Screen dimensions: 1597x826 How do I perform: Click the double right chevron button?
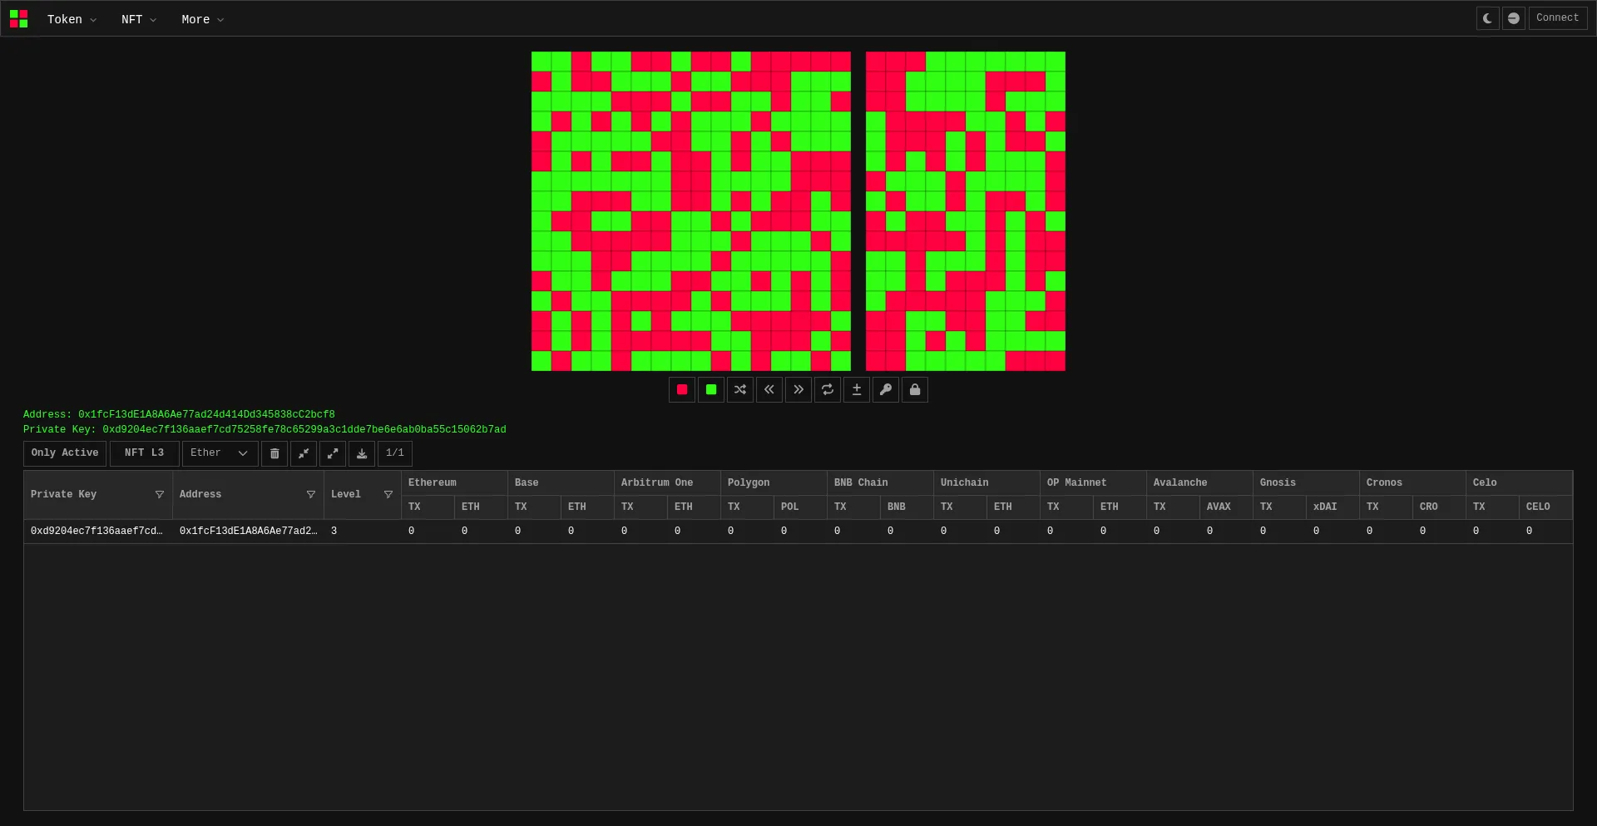798,389
